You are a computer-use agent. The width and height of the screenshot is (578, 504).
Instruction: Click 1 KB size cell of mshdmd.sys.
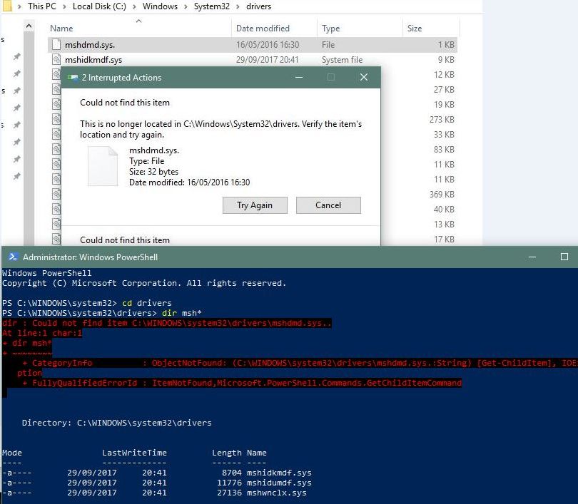(x=446, y=44)
